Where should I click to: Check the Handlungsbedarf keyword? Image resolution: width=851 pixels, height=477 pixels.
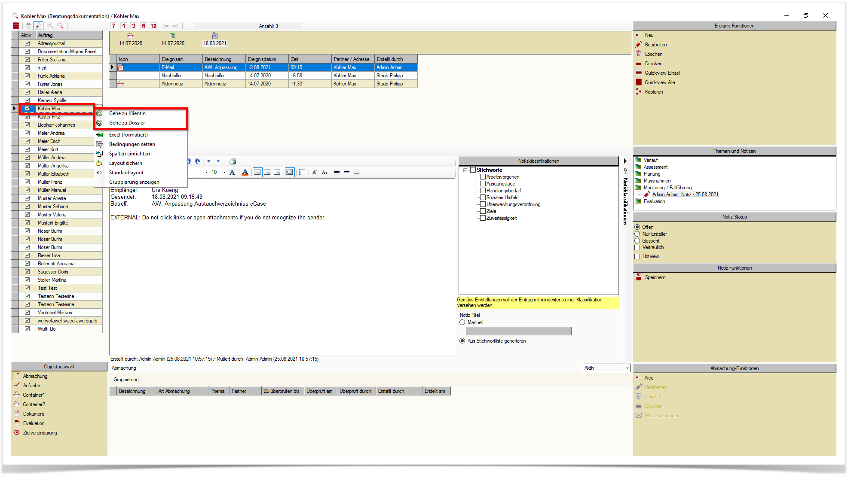click(x=483, y=191)
